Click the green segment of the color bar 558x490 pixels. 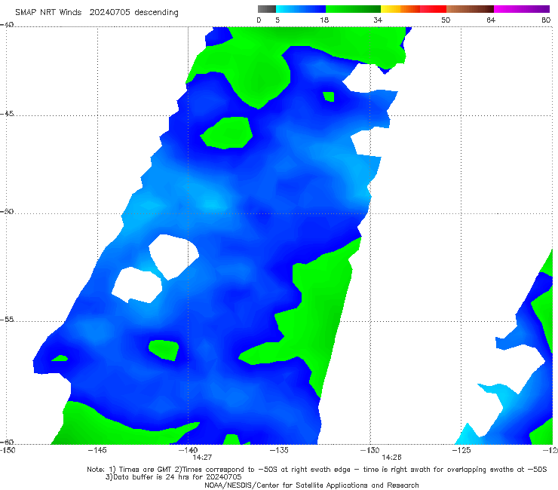point(353,9)
